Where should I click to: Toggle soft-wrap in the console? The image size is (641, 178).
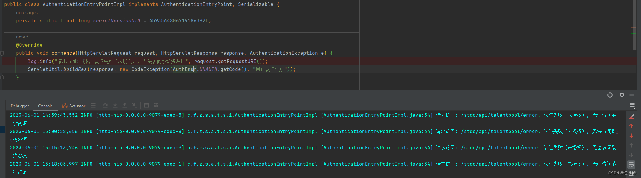pyautogui.click(x=631, y=164)
